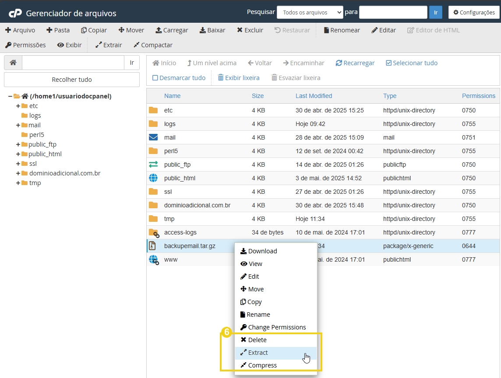
Task: Create a new folder with Pasta
Action: (x=58, y=30)
